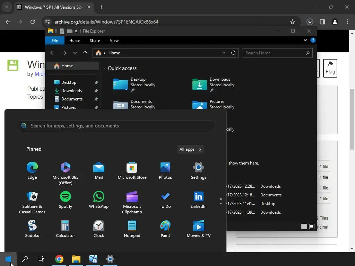Focus the Start menu search box

click(x=116, y=126)
